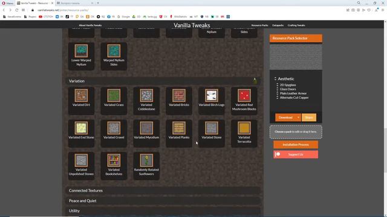Viewport: 387px width, 217px height.
Task: Click the browser back arrow
Action: pyautogui.click(x=4, y=10)
